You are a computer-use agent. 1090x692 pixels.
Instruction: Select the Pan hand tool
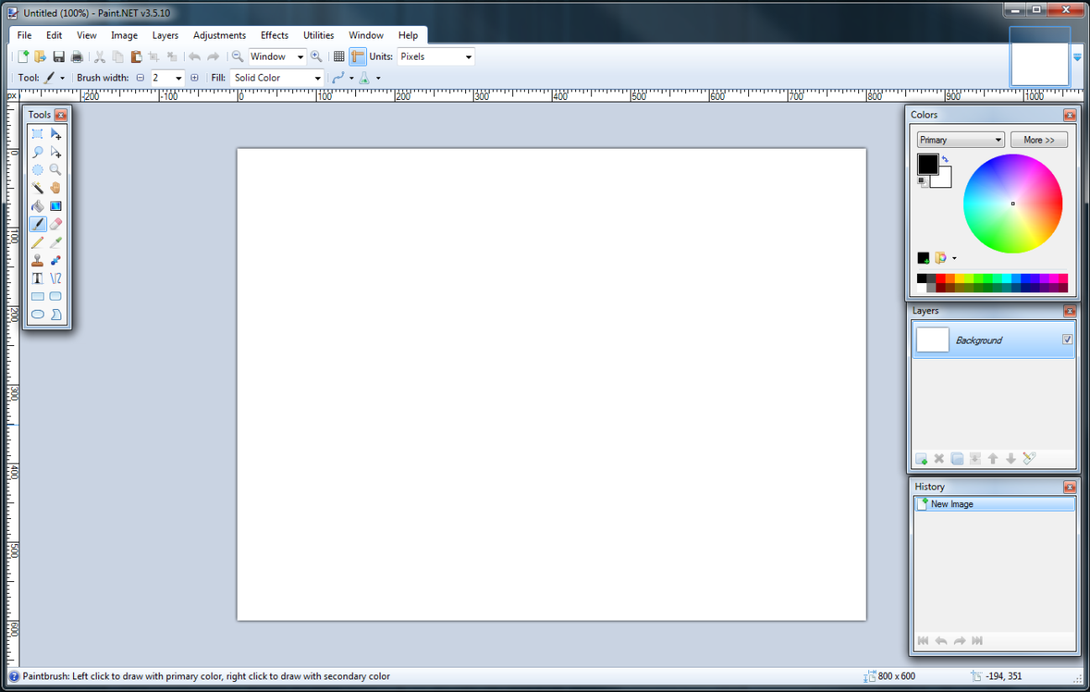[55, 188]
